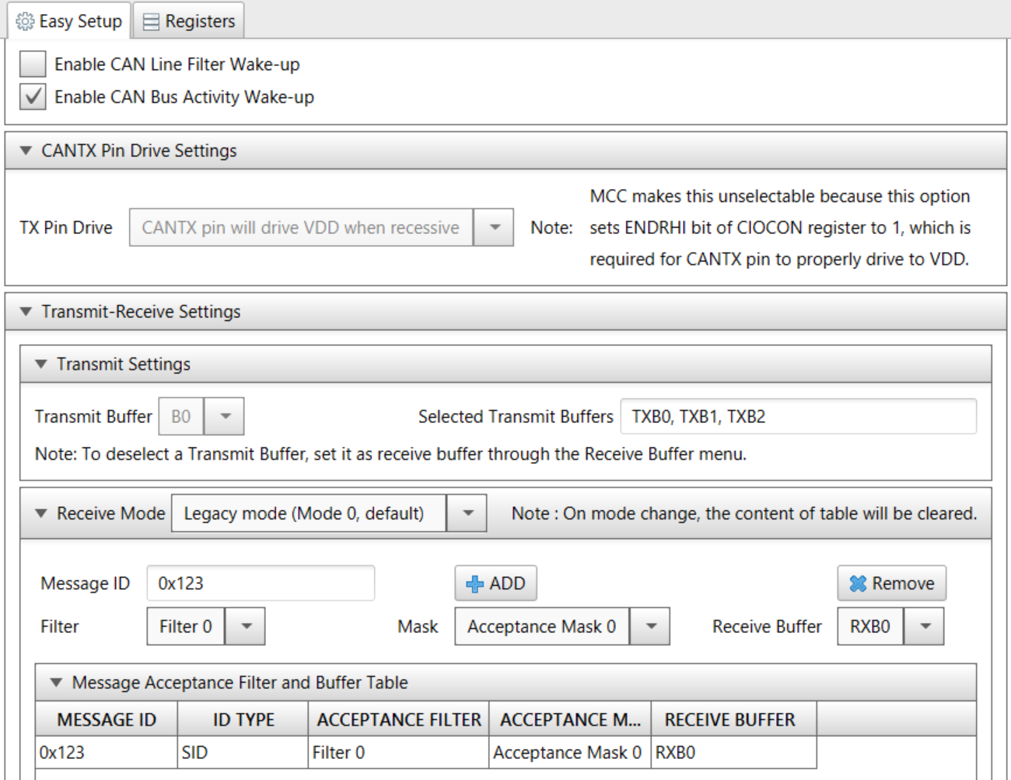This screenshot has width=1011, height=780.
Task: Open the Acceptance Mask 0 dropdown
Action: pyautogui.click(x=650, y=627)
